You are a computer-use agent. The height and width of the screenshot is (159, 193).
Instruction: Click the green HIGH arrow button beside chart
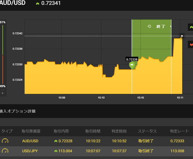coord(191,27)
